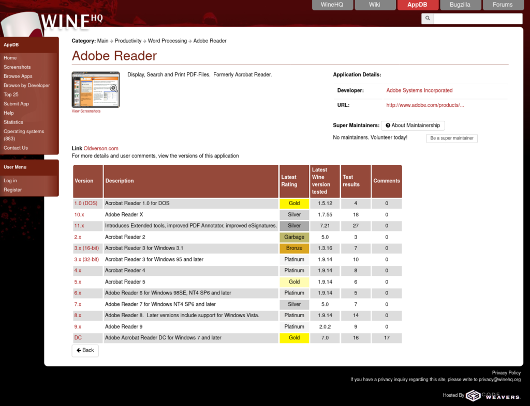Open version 10.x link

pos(79,214)
